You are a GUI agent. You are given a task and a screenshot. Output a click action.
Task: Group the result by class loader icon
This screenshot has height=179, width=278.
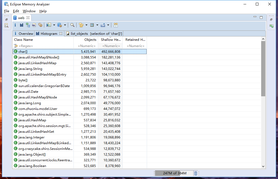(x=81, y=25)
